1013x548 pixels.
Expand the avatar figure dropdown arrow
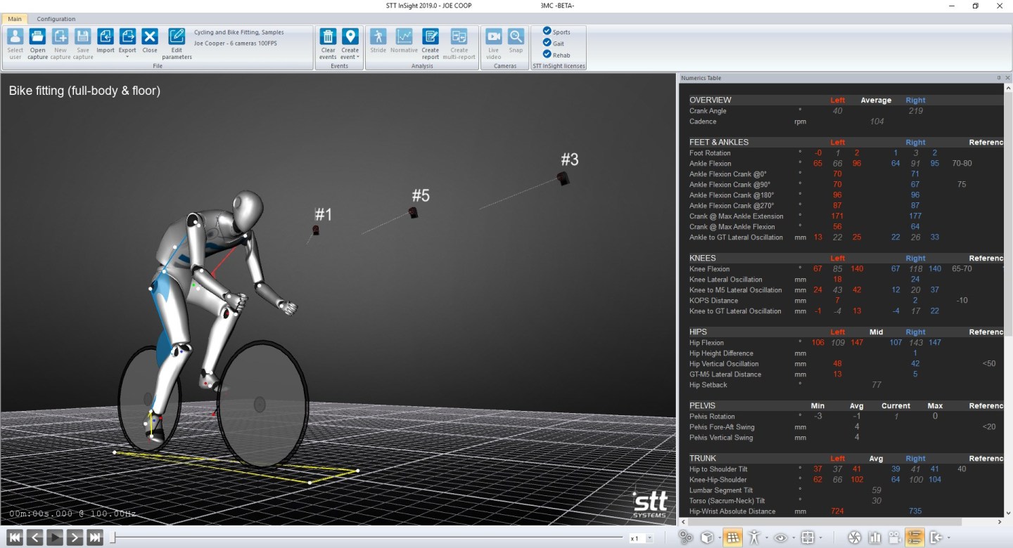click(766, 538)
